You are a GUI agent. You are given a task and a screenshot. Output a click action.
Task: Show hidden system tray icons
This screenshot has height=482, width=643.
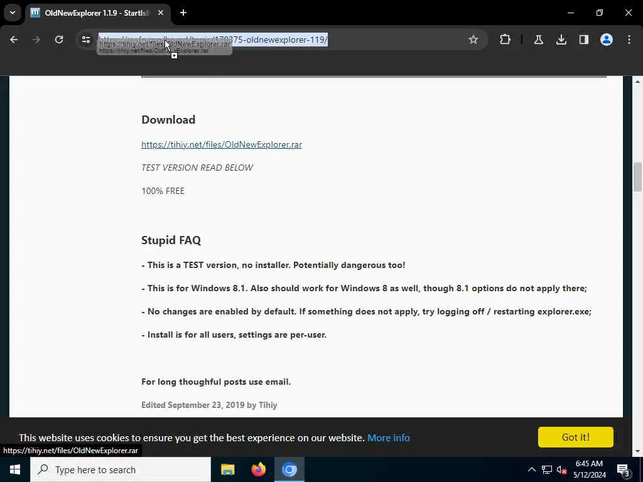pyautogui.click(x=531, y=469)
